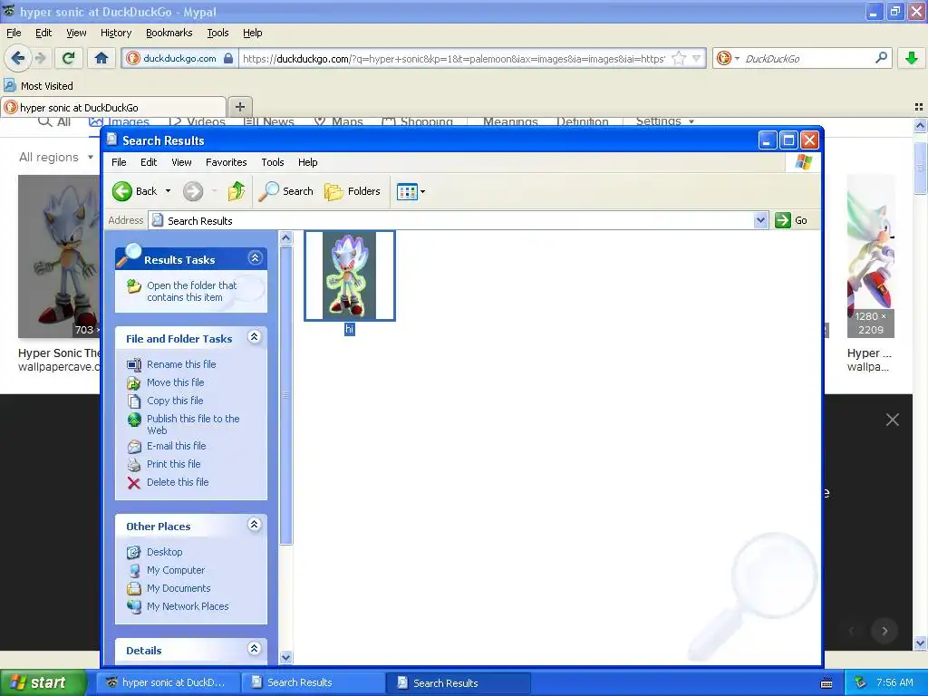Select the hi image thumbnail

point(350,275)
